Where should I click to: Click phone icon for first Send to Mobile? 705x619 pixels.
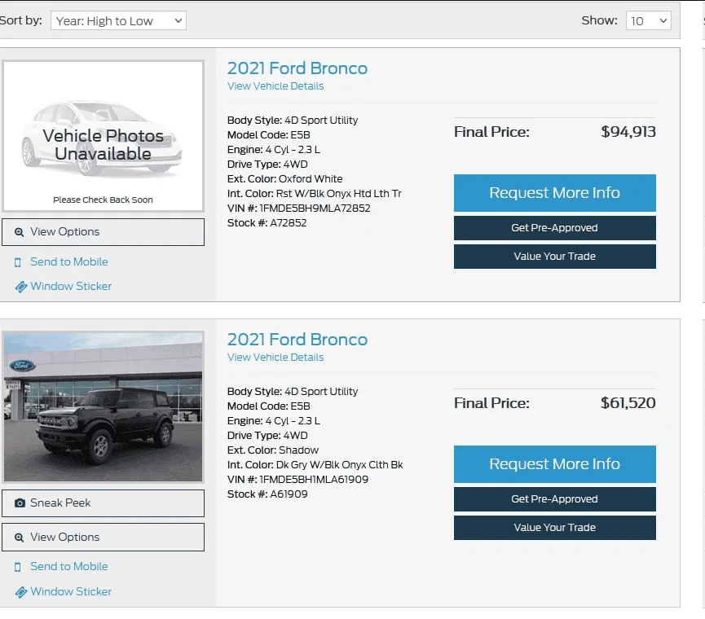(18, 262)
